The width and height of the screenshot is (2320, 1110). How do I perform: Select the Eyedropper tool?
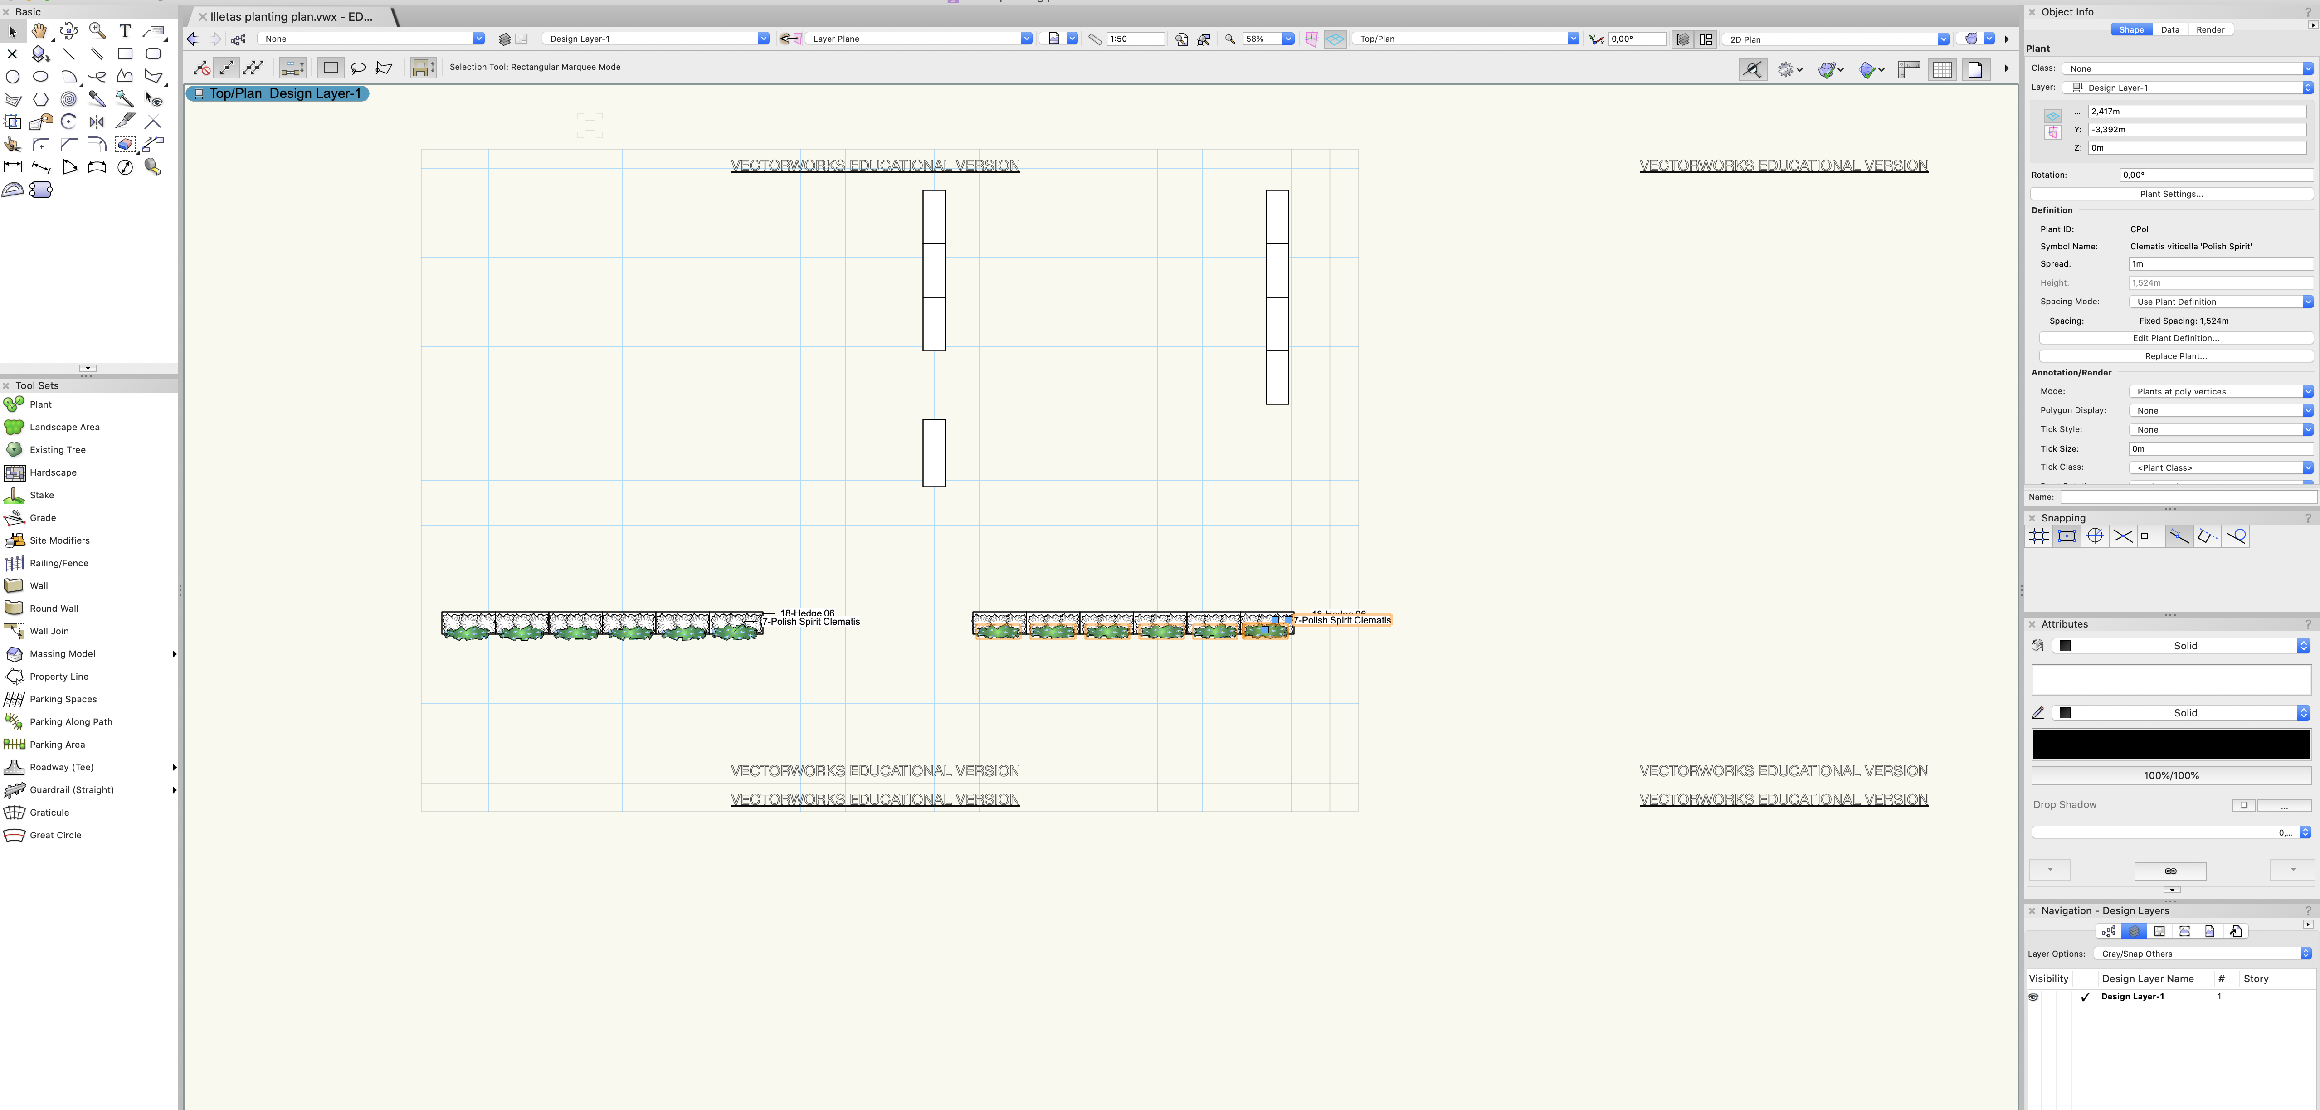tap(97, 99)
